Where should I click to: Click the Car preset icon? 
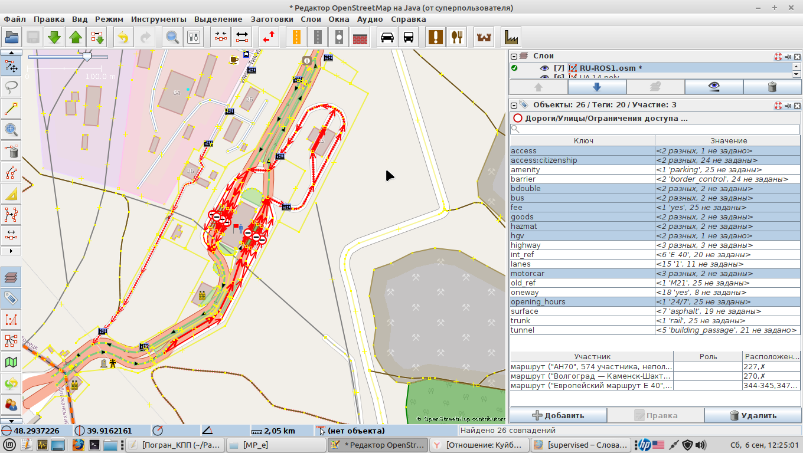pyautogui.click(x=387, y=37)
